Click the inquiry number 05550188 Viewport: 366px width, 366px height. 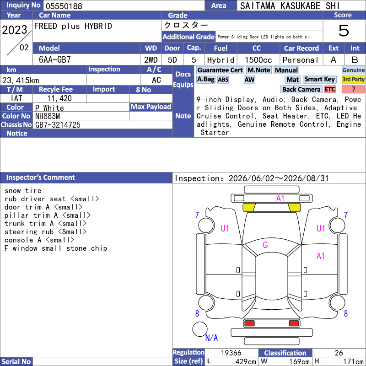click(64, 6)
